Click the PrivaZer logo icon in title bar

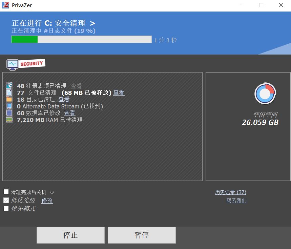pos(5,5)
